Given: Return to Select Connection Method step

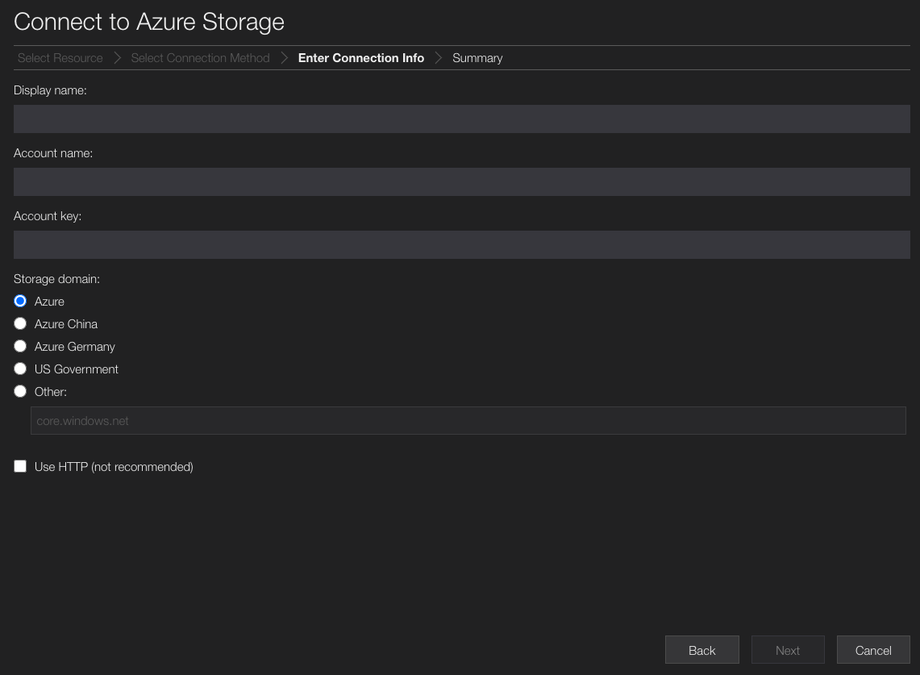Looking at the screenshot, I should 200,58.
